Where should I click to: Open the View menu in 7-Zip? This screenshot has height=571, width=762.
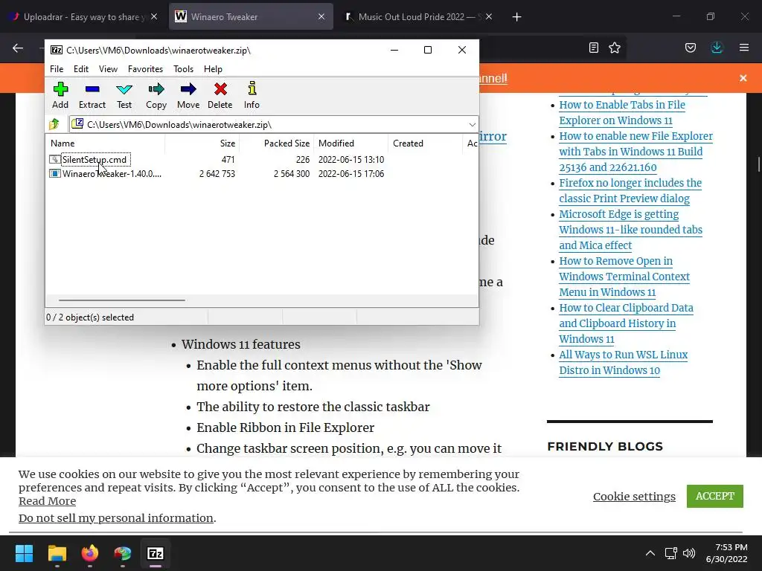pyautogui.click(x=108, y=69)
